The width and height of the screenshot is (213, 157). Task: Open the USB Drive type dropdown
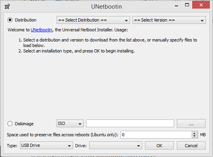(46, 145)
